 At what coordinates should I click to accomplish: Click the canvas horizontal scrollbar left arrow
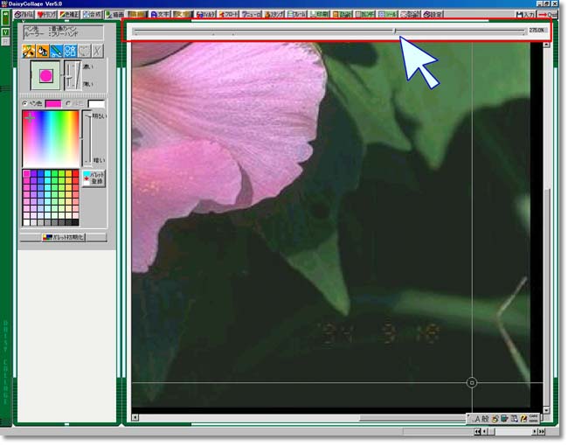(135, 418)
